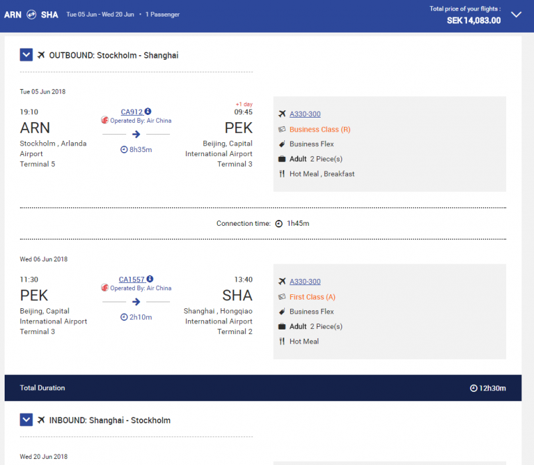Image resolution: width=534 pixels, height=465 pixels.
Task: Expand the total price chevron at top right
Action: click(x=516, y=15)
